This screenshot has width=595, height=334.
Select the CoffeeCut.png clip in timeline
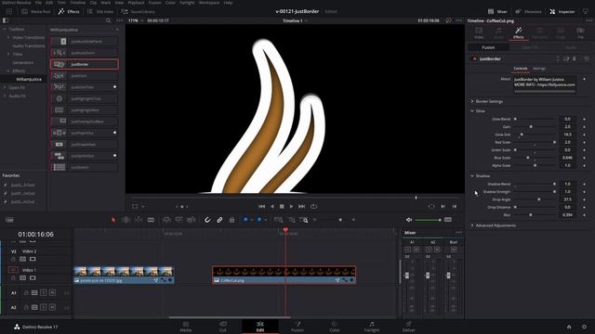point(284,275)
